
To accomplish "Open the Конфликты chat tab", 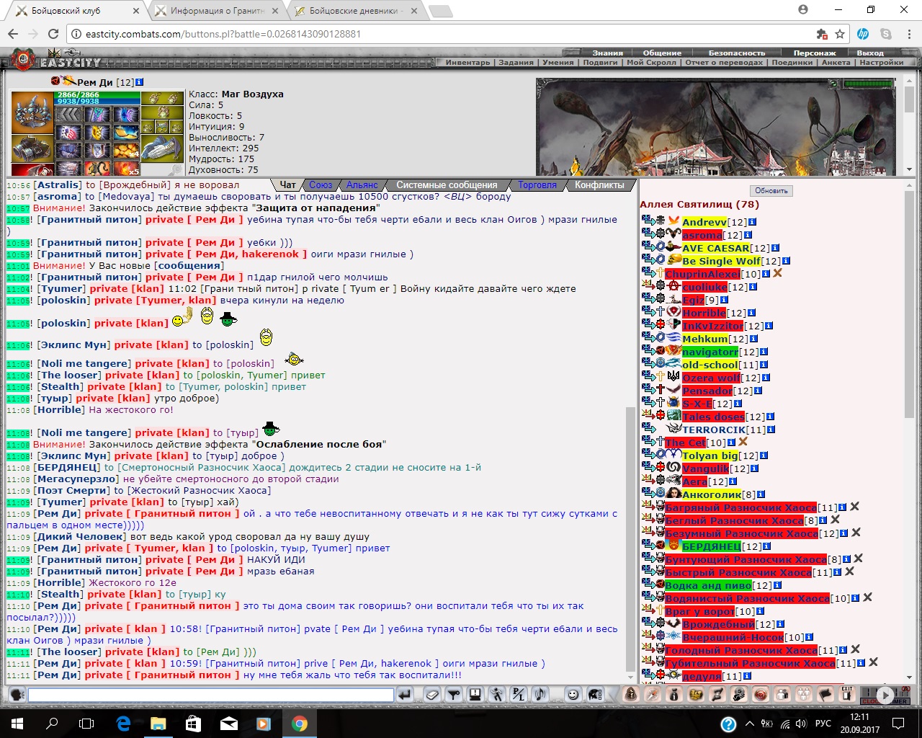I will (599, 185).
